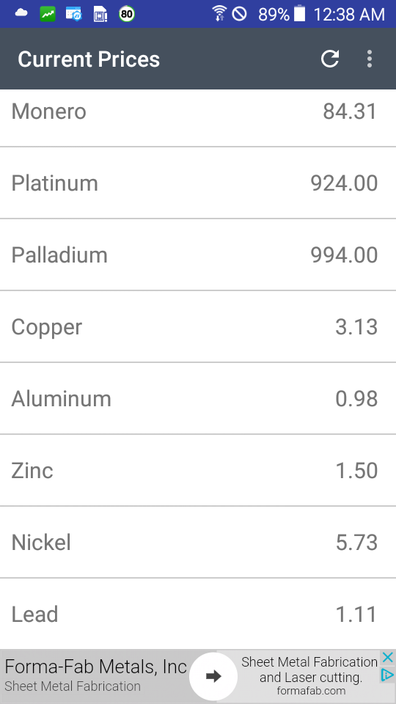Image resolution: width=396 pixels, height=704 pixels.
Task: Select the Palladium row
Action: coord(198,254)
